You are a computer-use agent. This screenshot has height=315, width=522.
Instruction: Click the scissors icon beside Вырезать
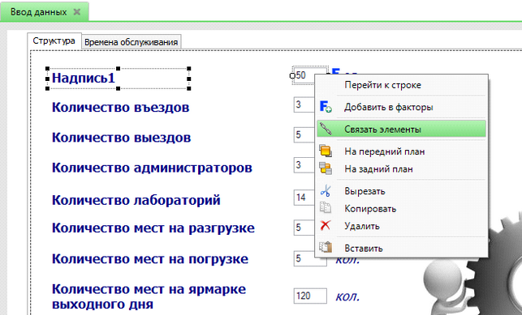coord(326,191)
